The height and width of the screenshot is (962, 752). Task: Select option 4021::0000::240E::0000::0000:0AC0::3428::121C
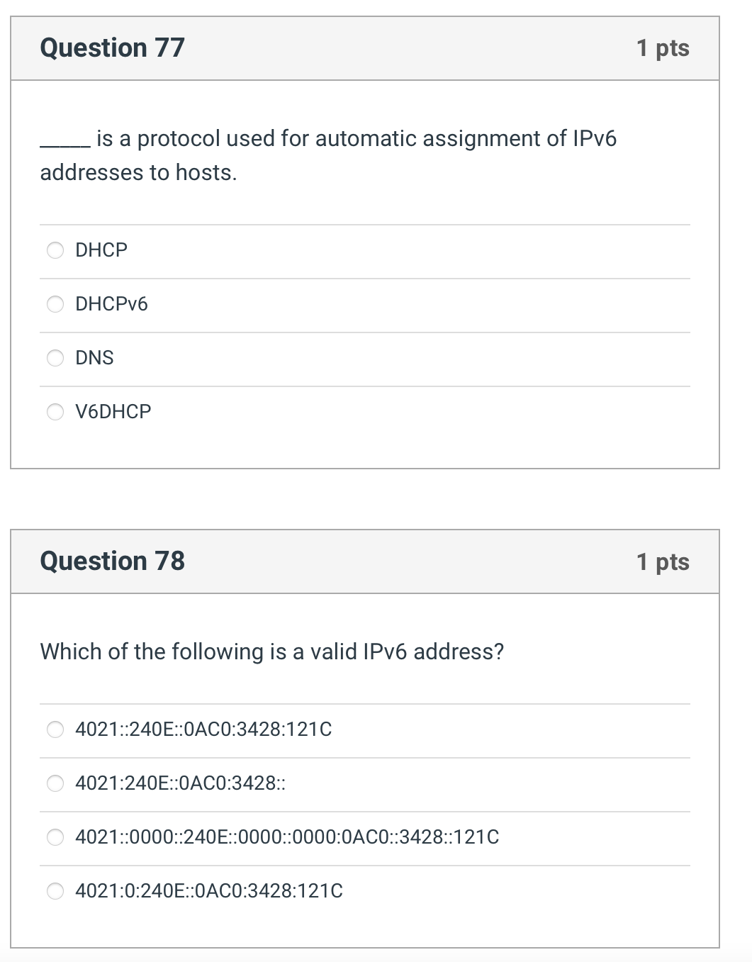coord(55,837)
